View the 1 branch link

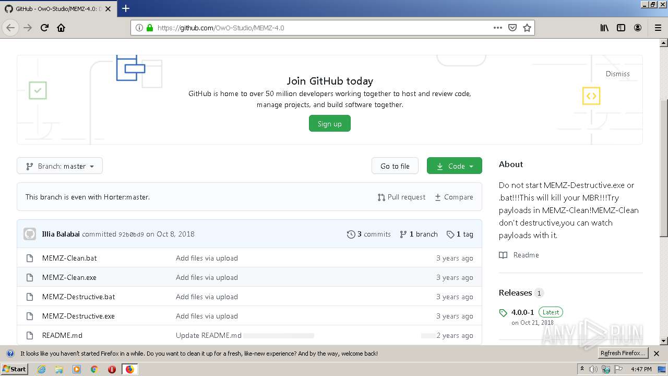pyautogui.click(x=419, y=234)
